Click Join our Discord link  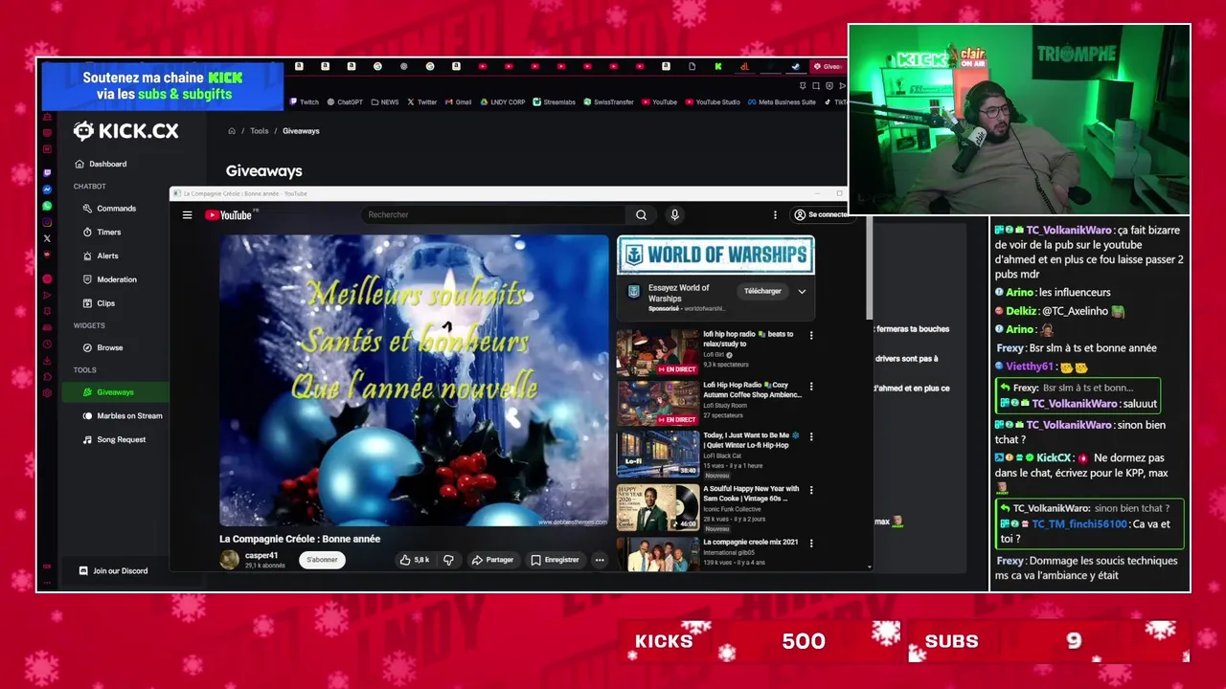pos(113,571)
